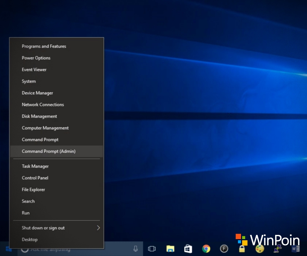Open Task View from the taskbar
The width and height of the screenshot is (307, 256).
[152, 249]
